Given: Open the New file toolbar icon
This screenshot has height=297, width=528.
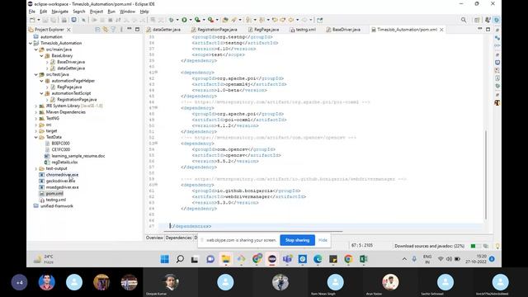Looking at the screenshot, I should point(32,20).
